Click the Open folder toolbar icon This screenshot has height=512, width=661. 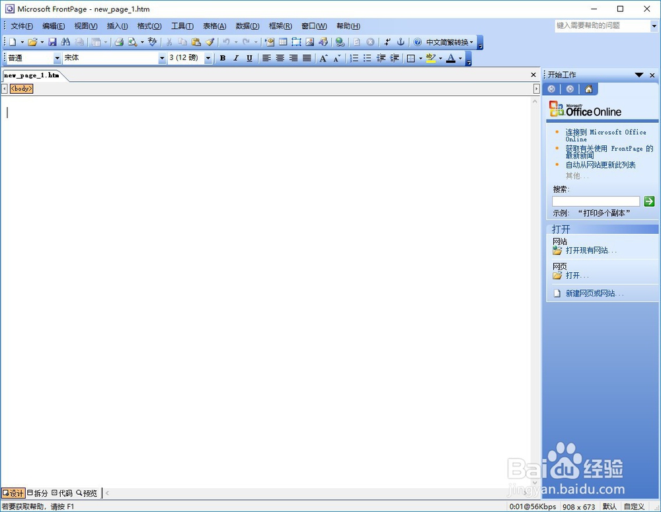point(32,42)
